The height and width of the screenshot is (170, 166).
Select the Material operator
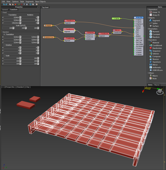pos(154,43)
